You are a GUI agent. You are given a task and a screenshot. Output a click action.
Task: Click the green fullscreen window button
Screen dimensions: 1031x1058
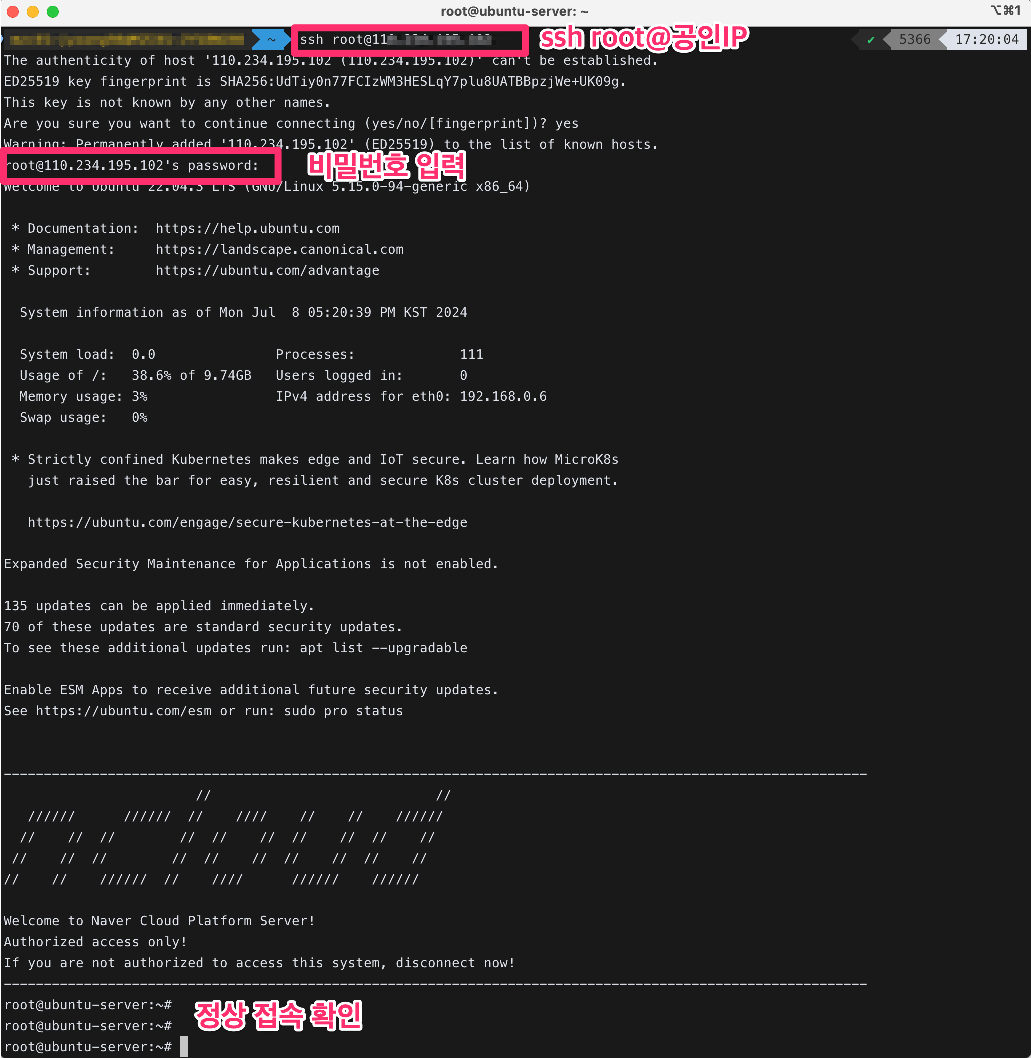(x=53, y=12)
